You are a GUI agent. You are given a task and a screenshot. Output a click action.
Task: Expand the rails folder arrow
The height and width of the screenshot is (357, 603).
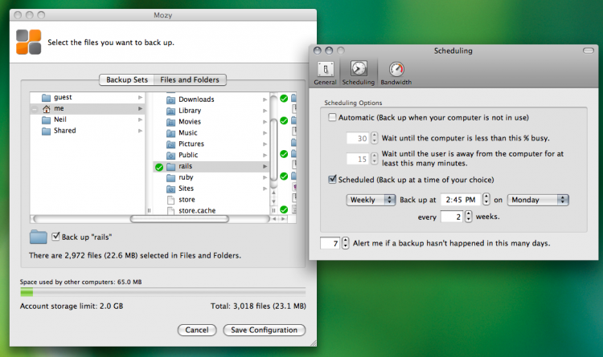(x=265, y=166)
